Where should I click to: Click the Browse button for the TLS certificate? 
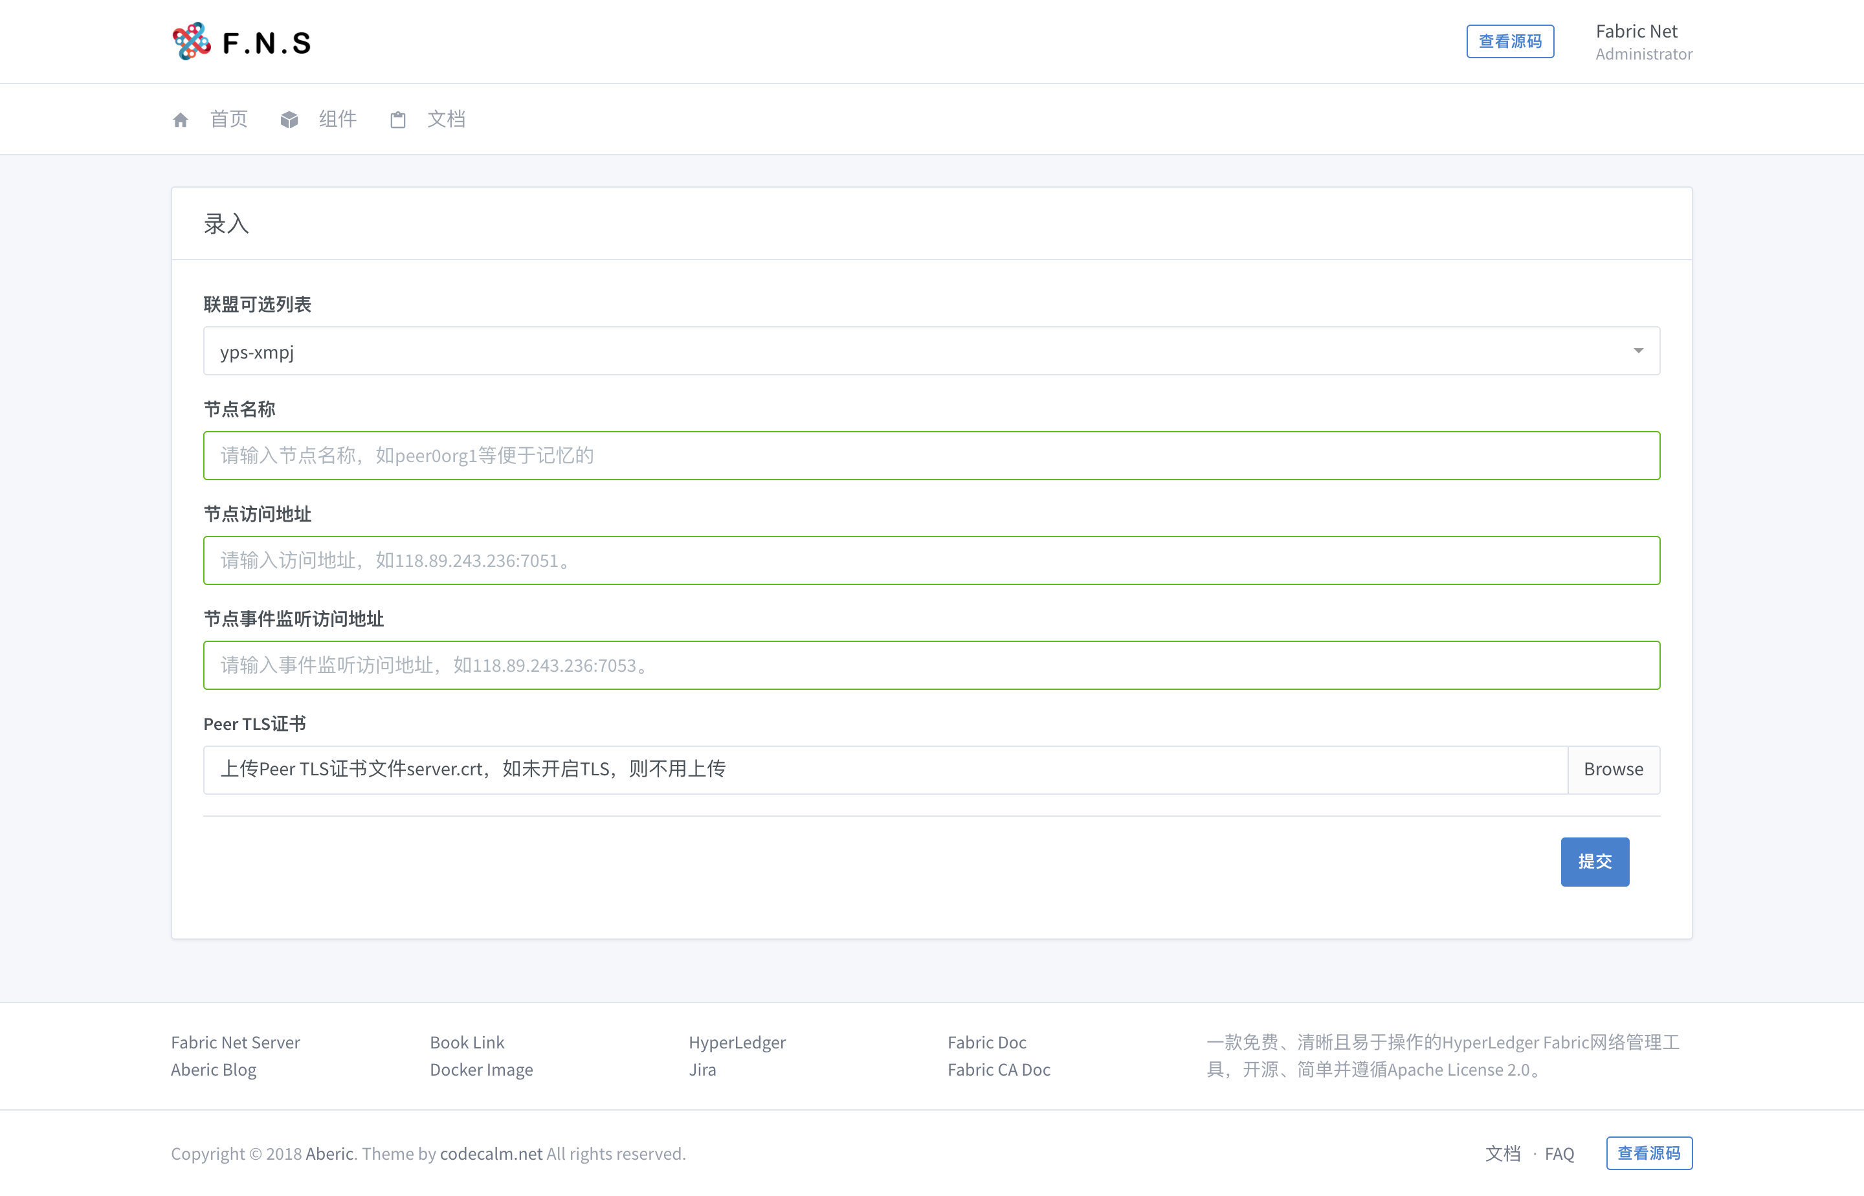pyautogui.click(x=1613, y=769)
